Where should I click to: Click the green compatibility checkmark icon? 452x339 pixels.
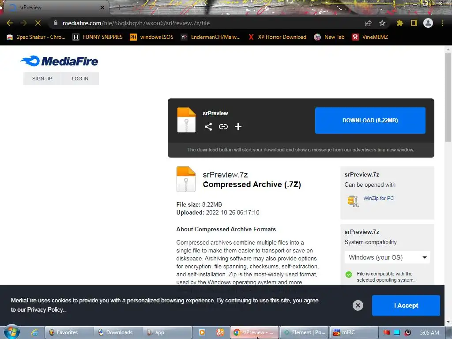tap(349, 275)
